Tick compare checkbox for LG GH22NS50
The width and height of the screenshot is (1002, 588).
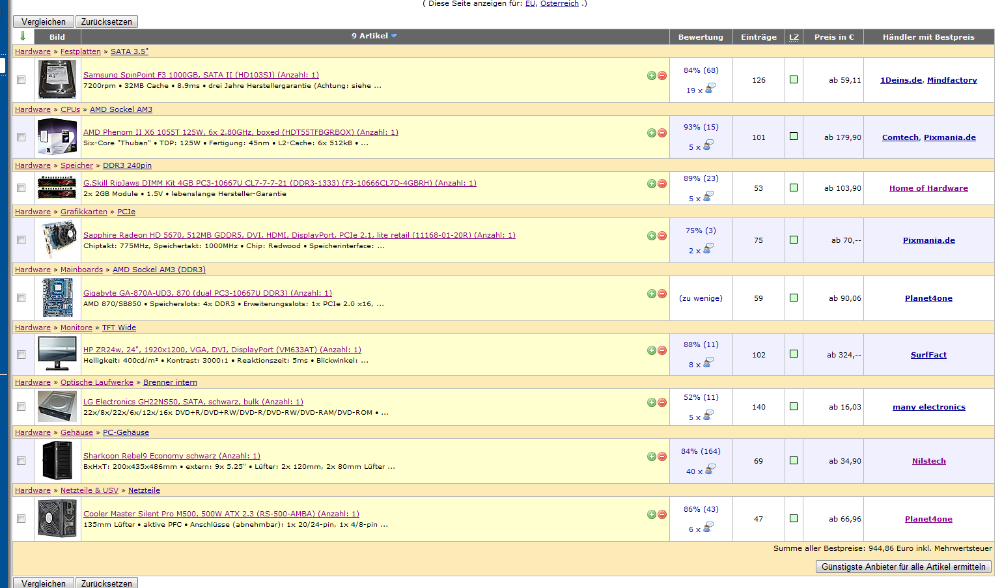click(x=21, y=406)
